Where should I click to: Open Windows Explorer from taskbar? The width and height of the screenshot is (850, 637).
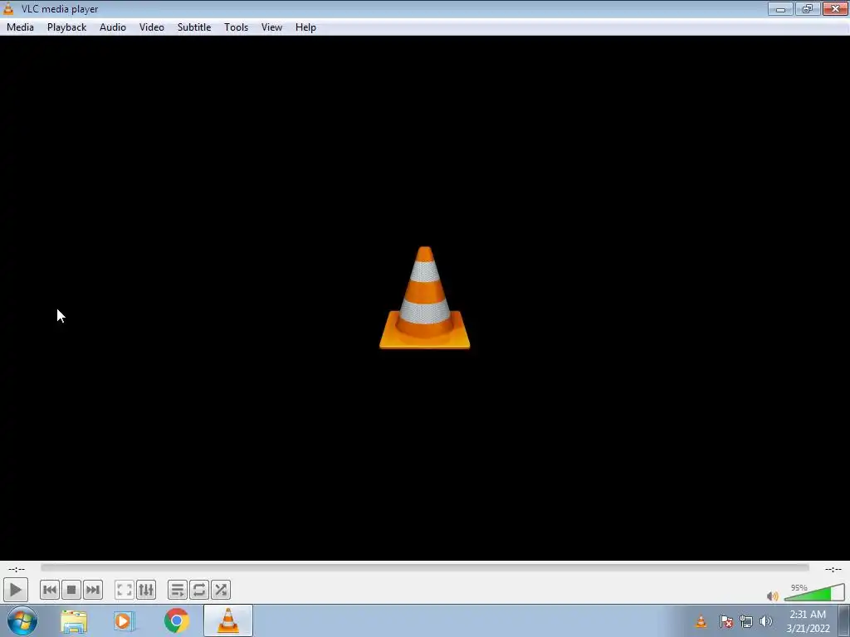pyautogui.click(x=74, y=621)
